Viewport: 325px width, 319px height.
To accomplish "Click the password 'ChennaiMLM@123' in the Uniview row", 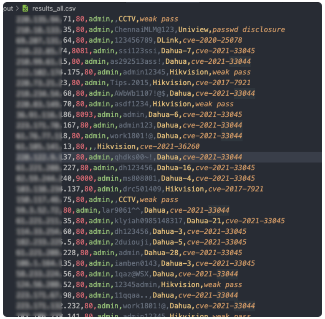I will click(x=144, y=30).
